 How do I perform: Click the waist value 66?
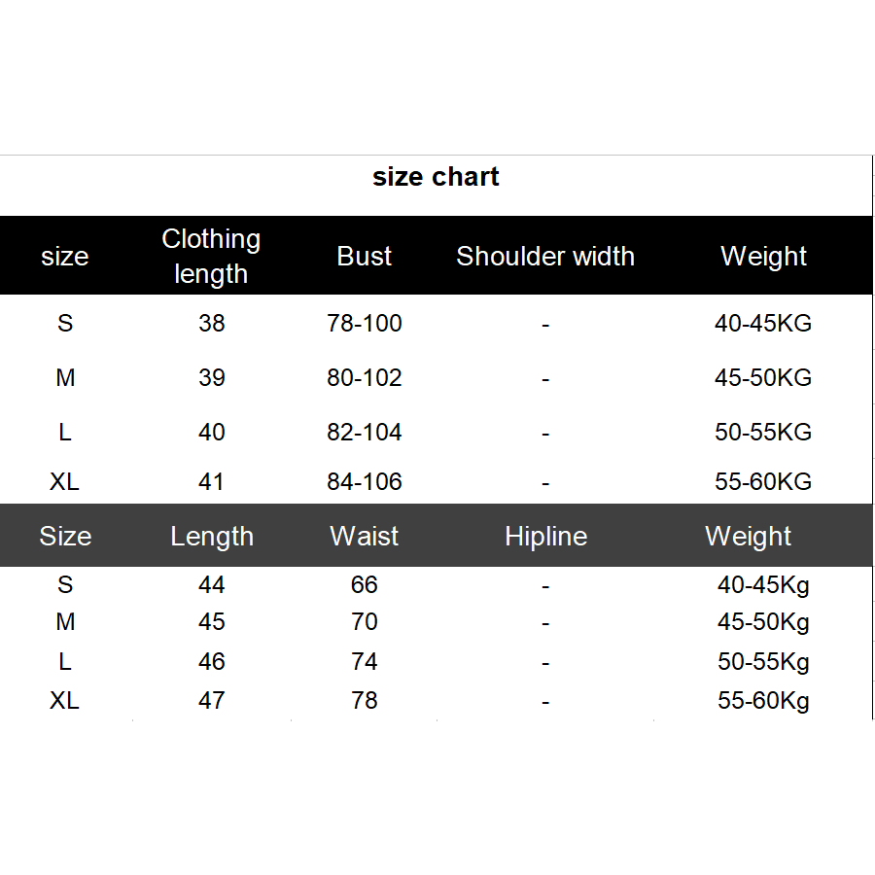(365, 584)
